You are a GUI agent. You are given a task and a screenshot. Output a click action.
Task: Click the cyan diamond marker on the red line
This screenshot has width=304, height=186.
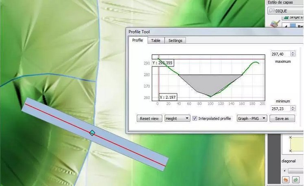(x=92, y=133)
